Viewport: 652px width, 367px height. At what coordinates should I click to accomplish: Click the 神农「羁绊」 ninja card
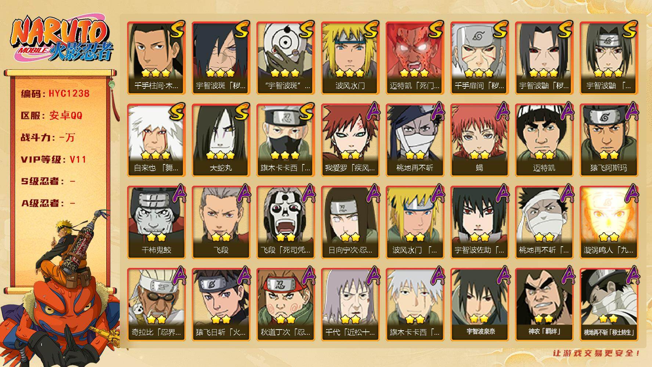(544, 305)
